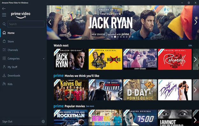Open Jack Ryan in Watch next
This screenshot has width=199, height=126.
(x=71, y=59)
